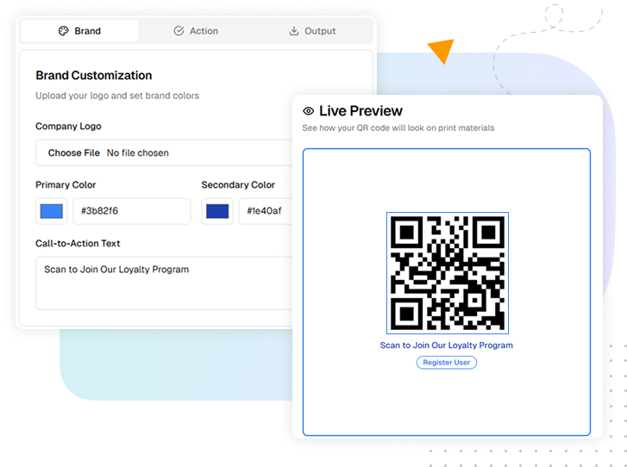The width and height of the screenshot is (627, 467).
Task: Open the Action tab
Action: 196,31
